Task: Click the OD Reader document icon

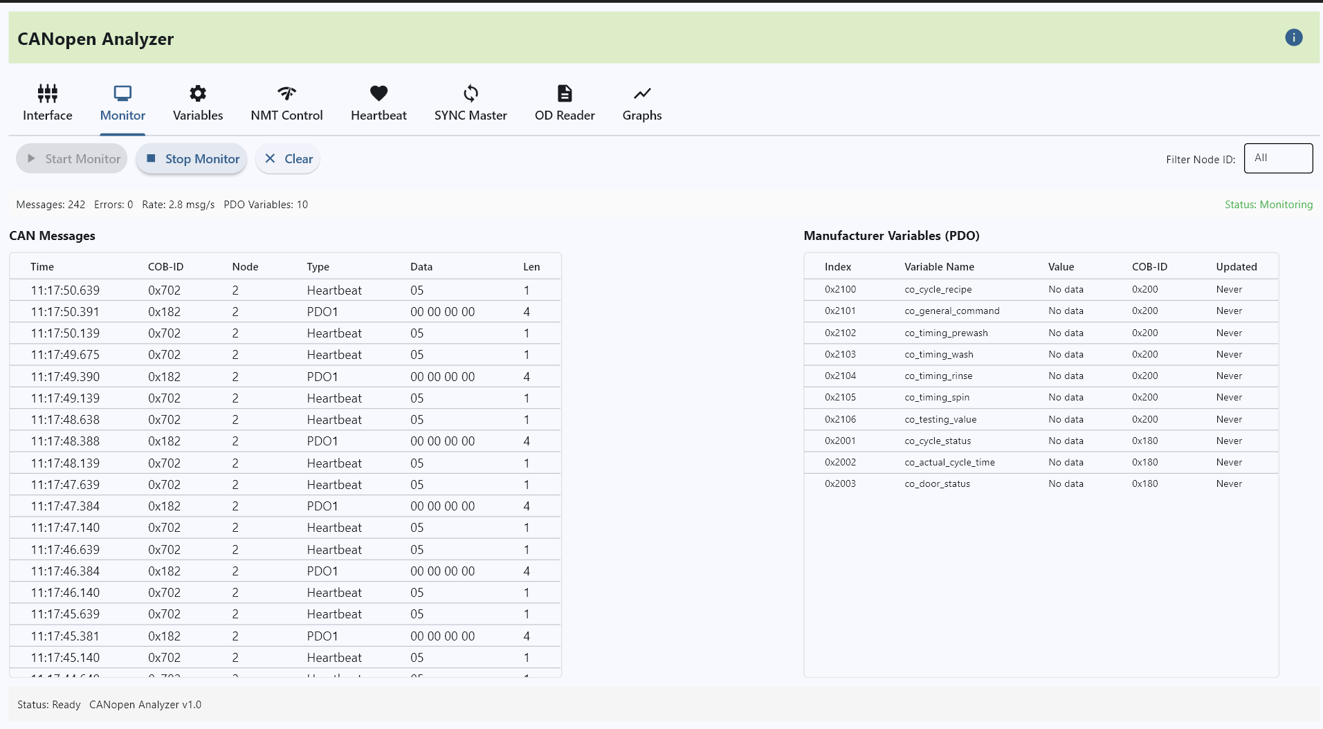Action: (x=565, y=93)
